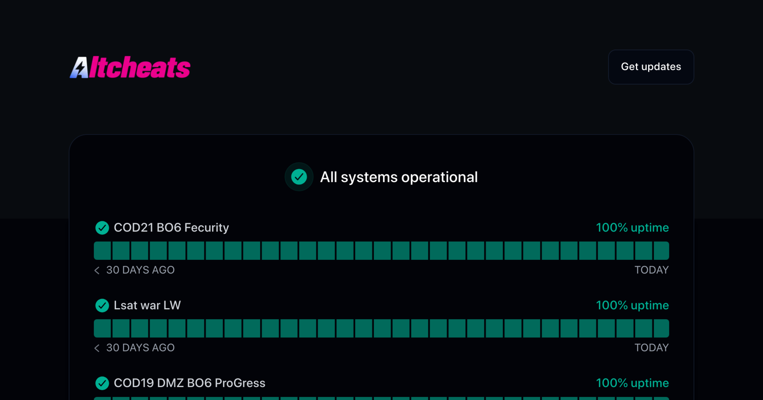
Task: Click first uptime bar of Lsat war LW
Action: [x=102, y=328]
